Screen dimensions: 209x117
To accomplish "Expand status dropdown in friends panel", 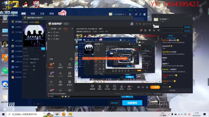I will tap(166, 21).
